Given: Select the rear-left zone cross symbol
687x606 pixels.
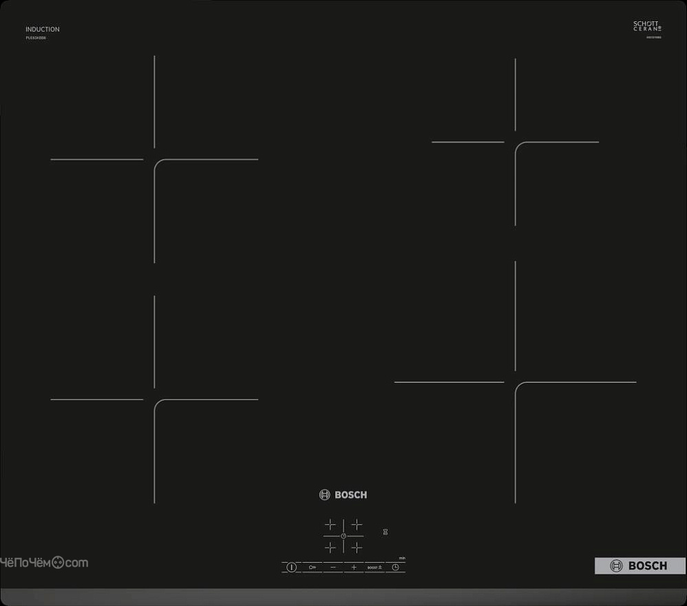Looking at the screenshot, I should tap(330, 525).
